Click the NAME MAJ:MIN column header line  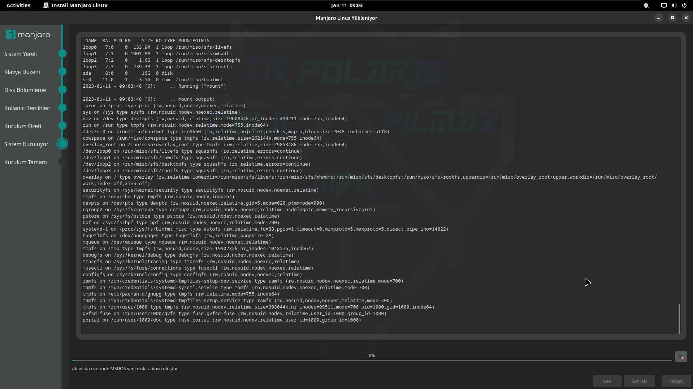(147, 41)
